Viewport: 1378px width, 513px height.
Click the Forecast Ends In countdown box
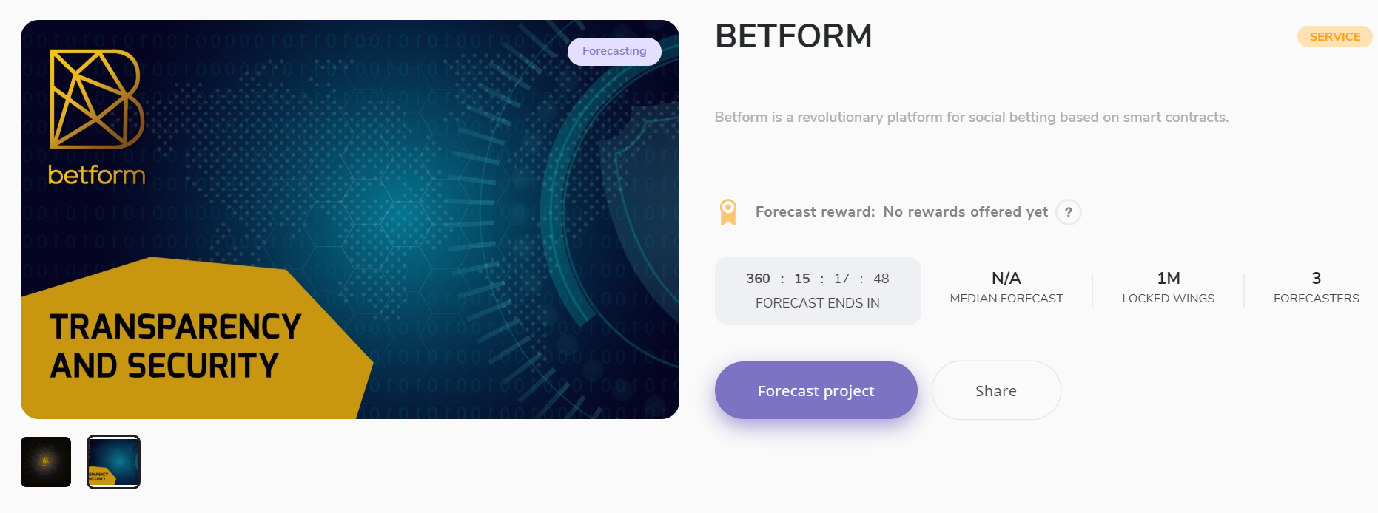[818, 291]
